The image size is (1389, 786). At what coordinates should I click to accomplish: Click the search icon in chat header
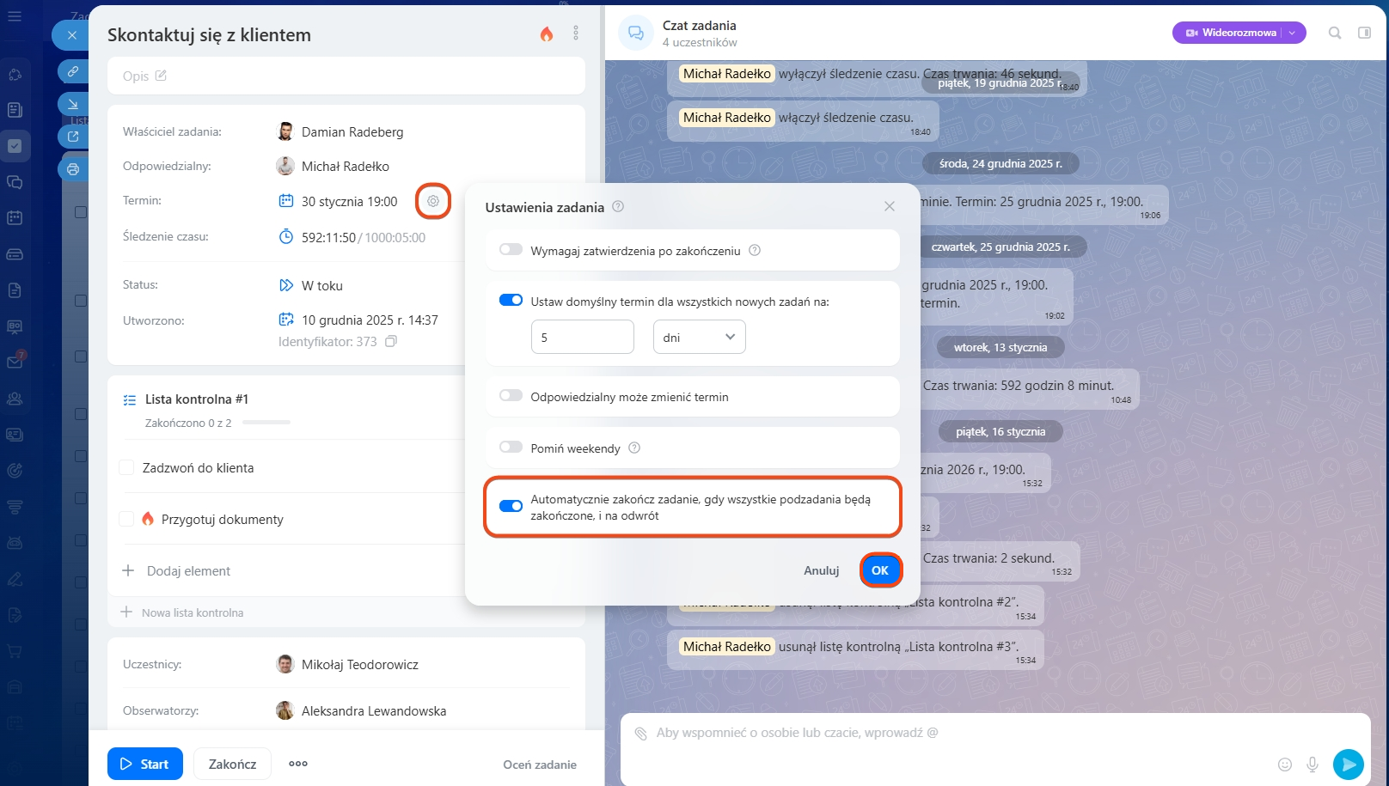click(1335, 33)
